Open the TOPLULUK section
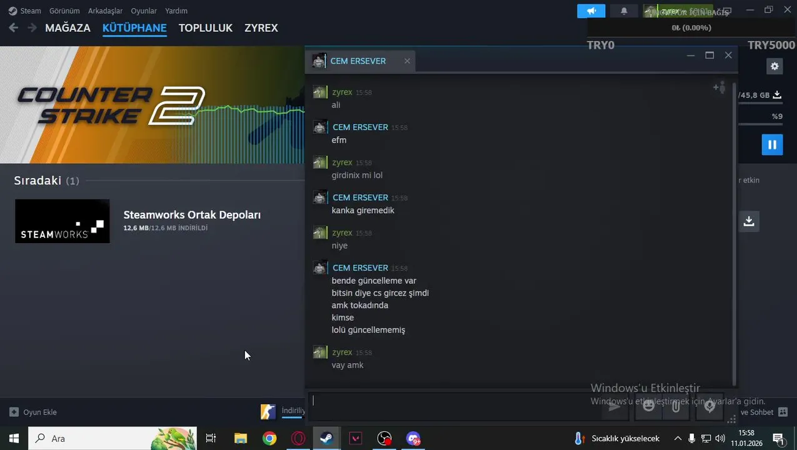 tap(206, 28)
